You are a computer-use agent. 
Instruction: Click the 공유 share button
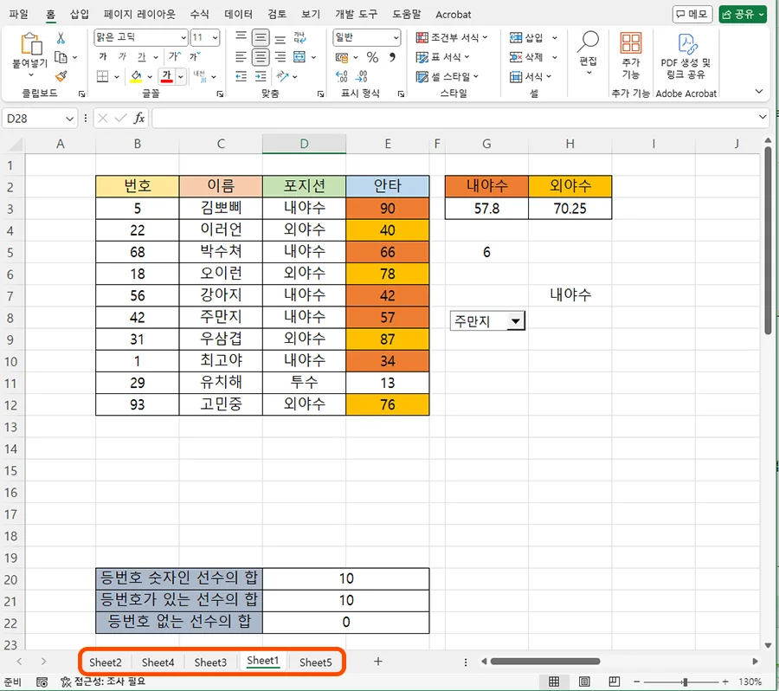tap(743, 15)
